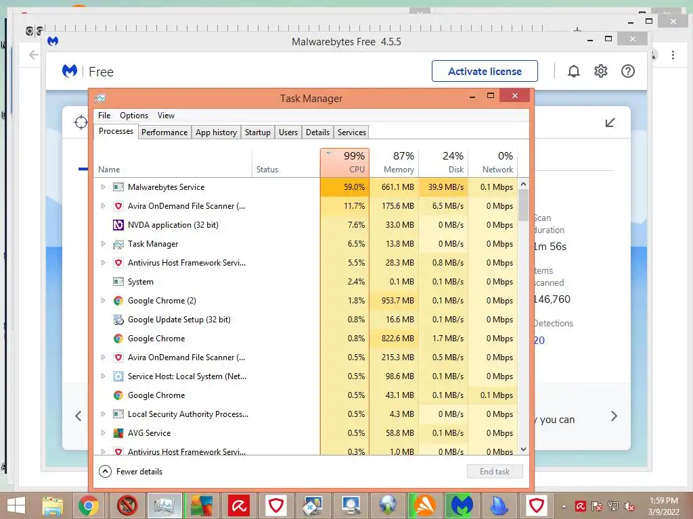The height and width of the screenshot is (519, 693).
Task: Go to next Malwarebytes carousel slide
Action: 614,416
